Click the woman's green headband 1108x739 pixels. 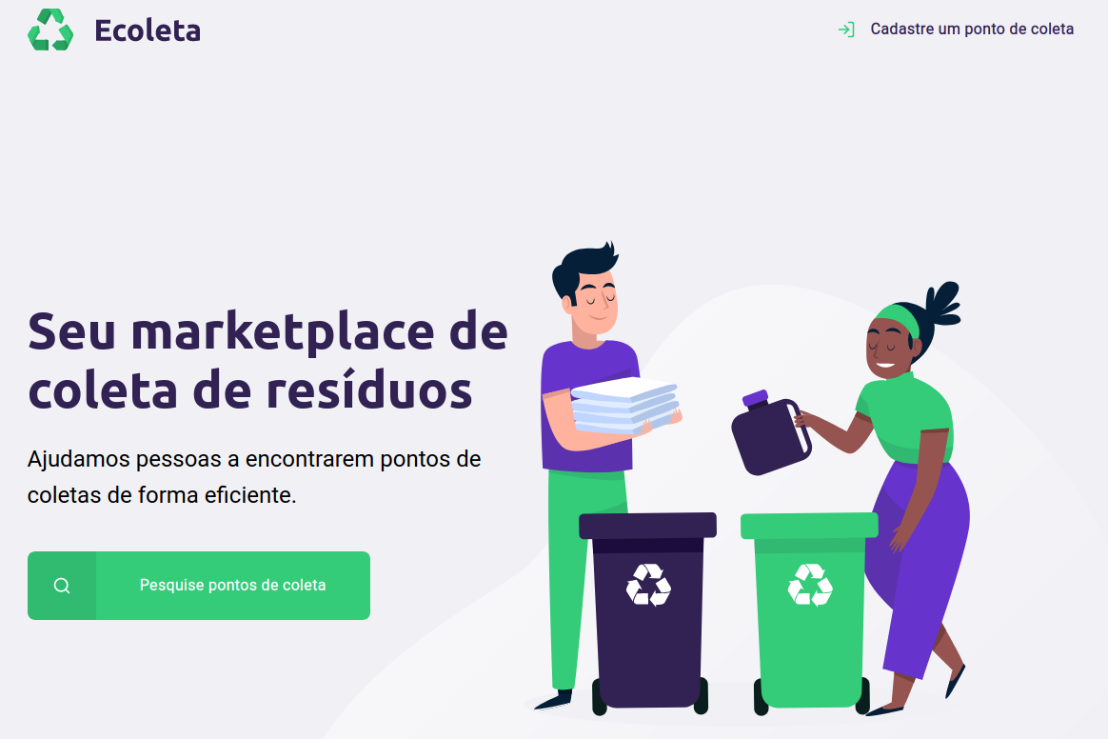point(898,319)
